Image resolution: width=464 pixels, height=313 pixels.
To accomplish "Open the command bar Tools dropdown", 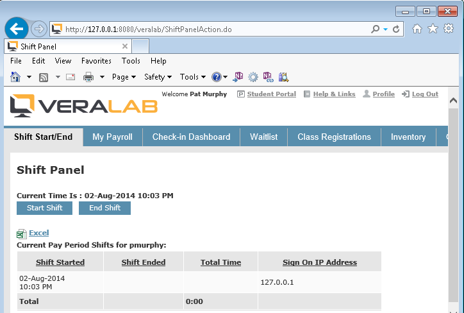I will coord(193,77).
